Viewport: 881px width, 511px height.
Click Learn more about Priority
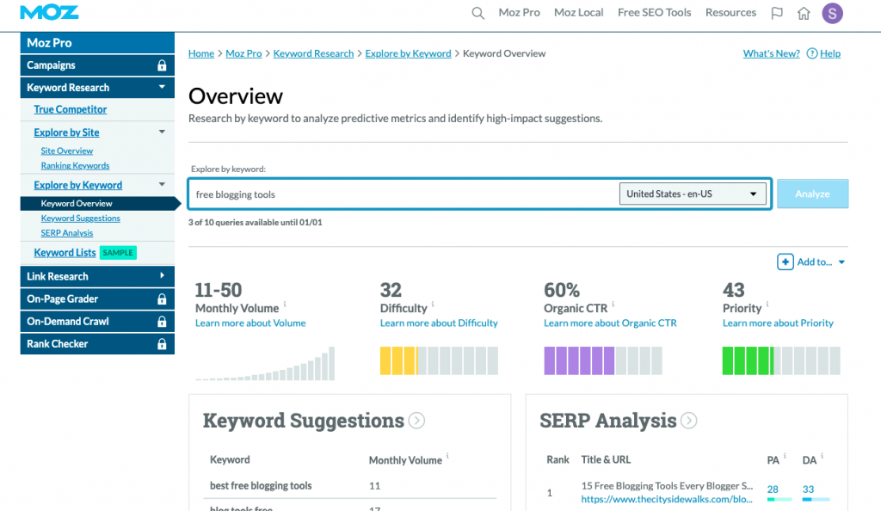coord(778,323)
